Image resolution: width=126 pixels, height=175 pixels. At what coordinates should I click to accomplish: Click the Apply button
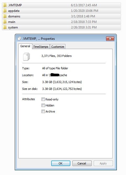(x=103, y=163)
